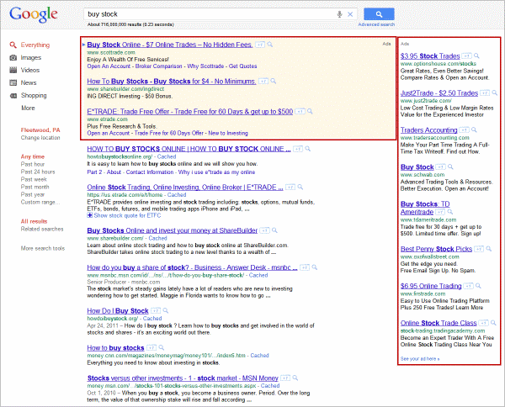The width and height of the screenshot is (505, 407).
Task: Open the Advanced search link
Action: tap(376, 24)
